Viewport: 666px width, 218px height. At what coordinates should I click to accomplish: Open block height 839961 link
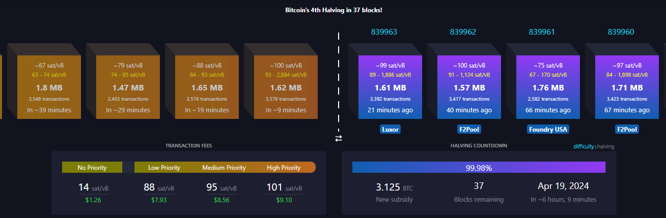coord(542,32)
